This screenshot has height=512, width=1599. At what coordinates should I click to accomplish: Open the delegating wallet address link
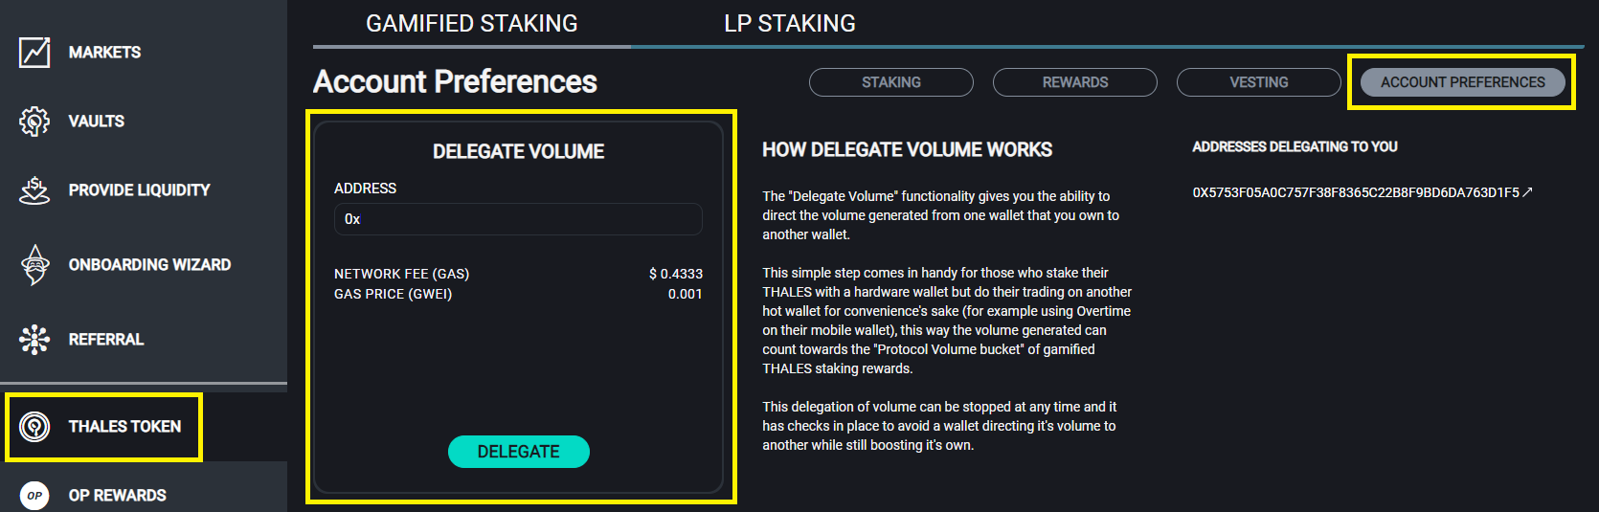click(x=1355, y=192)
